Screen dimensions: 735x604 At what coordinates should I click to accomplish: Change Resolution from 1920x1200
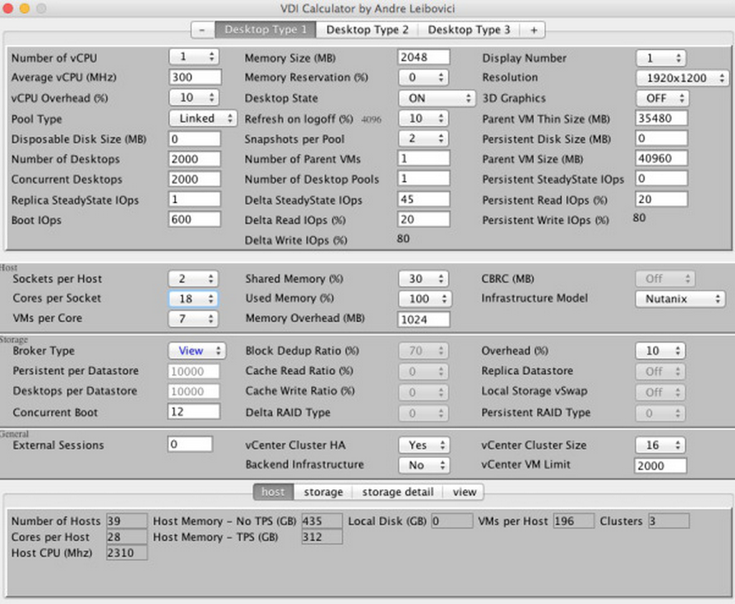682,78
